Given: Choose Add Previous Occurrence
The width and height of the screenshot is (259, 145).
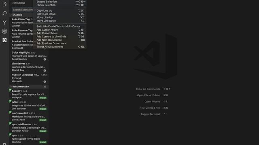Looking at the screenshot, I should click(59, 43).
